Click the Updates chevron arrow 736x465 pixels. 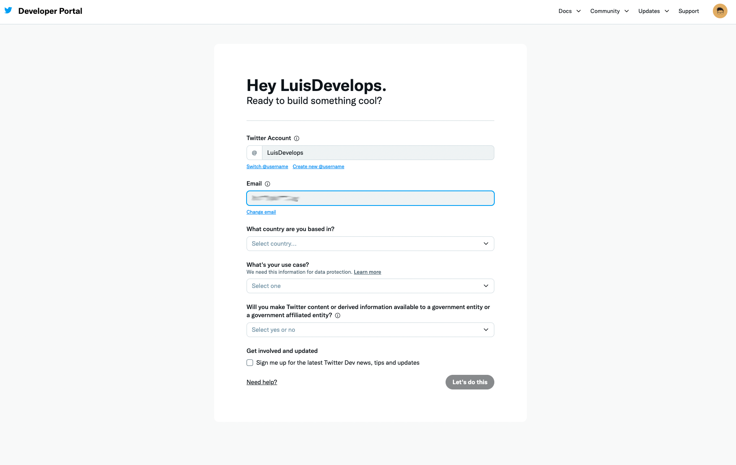pyautogui.click(x=667, y=11)
